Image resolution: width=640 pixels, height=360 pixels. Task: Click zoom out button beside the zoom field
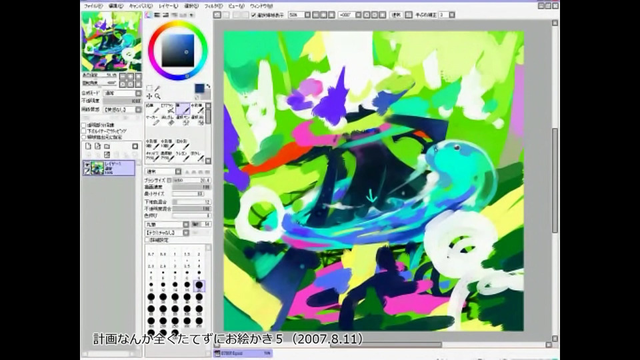315,15
